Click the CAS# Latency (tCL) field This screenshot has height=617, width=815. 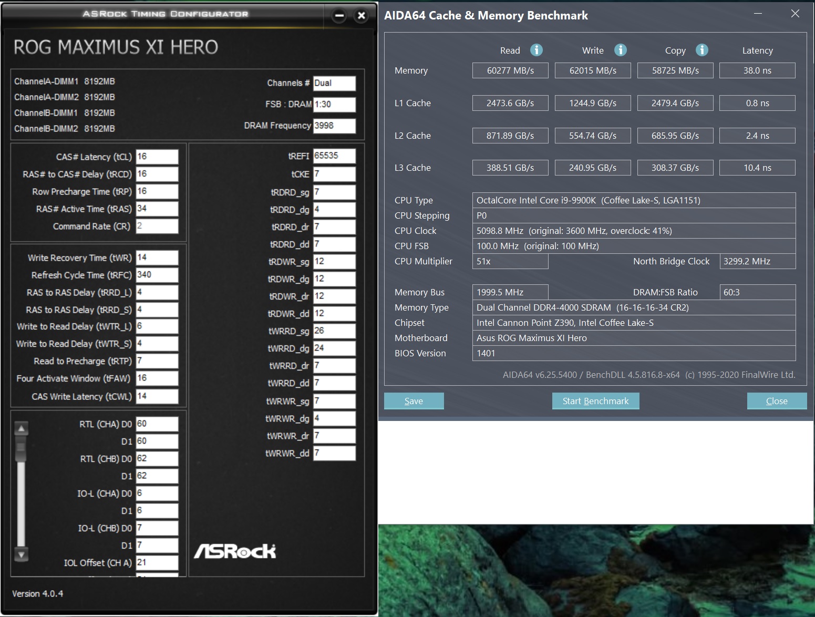[x=157, y=157]
